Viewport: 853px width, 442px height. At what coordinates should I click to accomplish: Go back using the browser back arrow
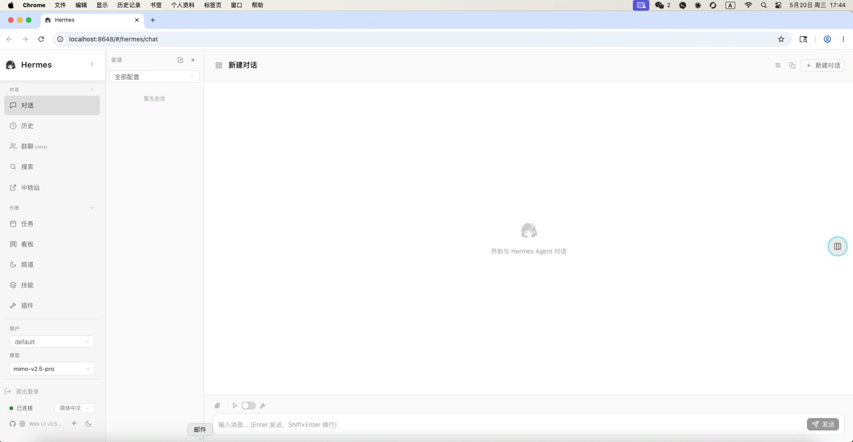(9, 39)
